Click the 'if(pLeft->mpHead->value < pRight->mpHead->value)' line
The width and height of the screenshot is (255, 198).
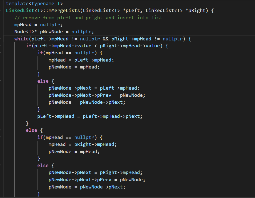click(x=97, y=46)
